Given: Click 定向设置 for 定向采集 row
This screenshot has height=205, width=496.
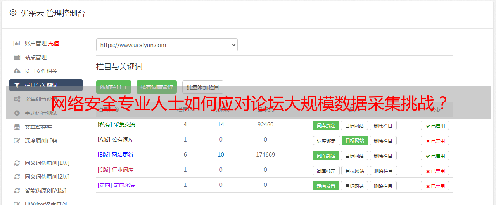Looking at the screenshot, I should pyautogui.click(x=326, y=186).
